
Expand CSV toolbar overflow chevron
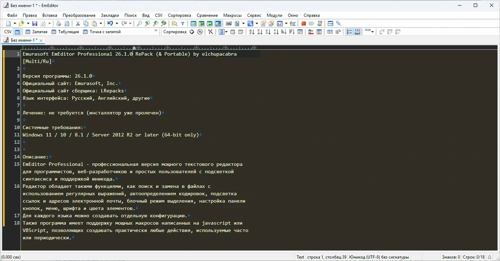click(156, 30)
